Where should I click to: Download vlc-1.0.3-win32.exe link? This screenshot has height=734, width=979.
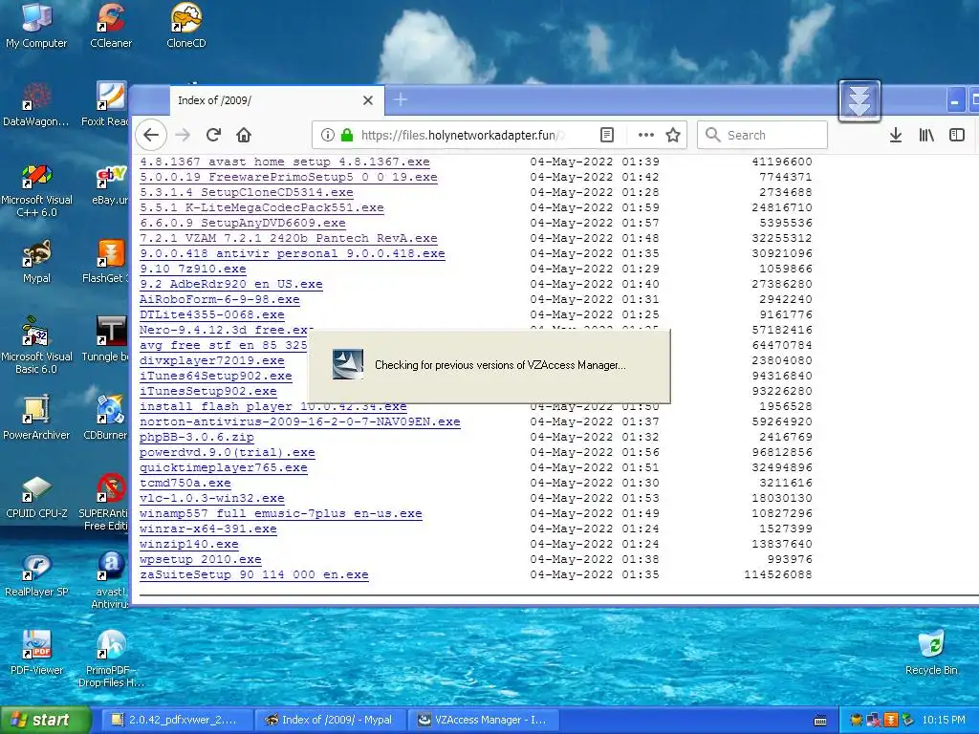211,498
